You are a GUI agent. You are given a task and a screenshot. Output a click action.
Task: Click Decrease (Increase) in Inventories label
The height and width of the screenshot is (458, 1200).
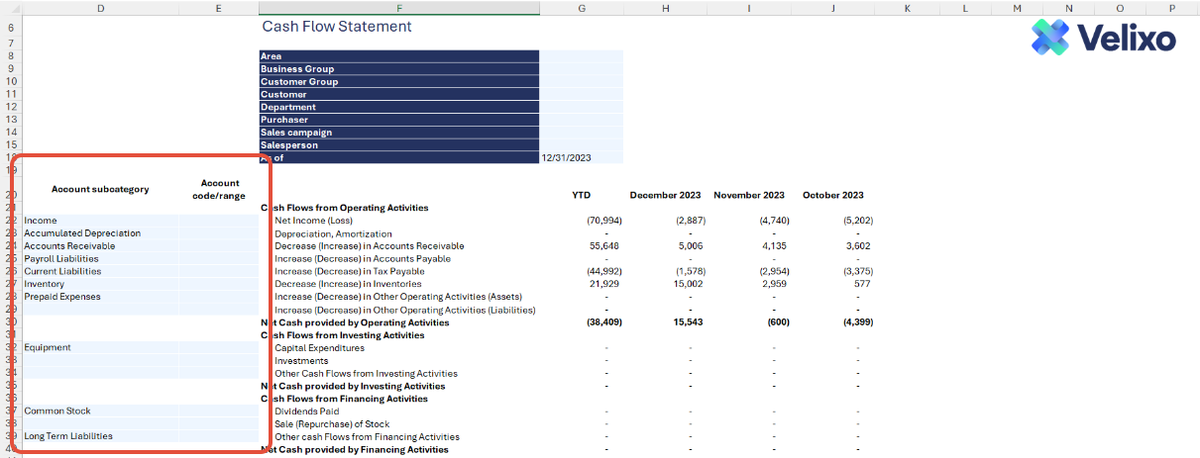[x=348, y=284]
